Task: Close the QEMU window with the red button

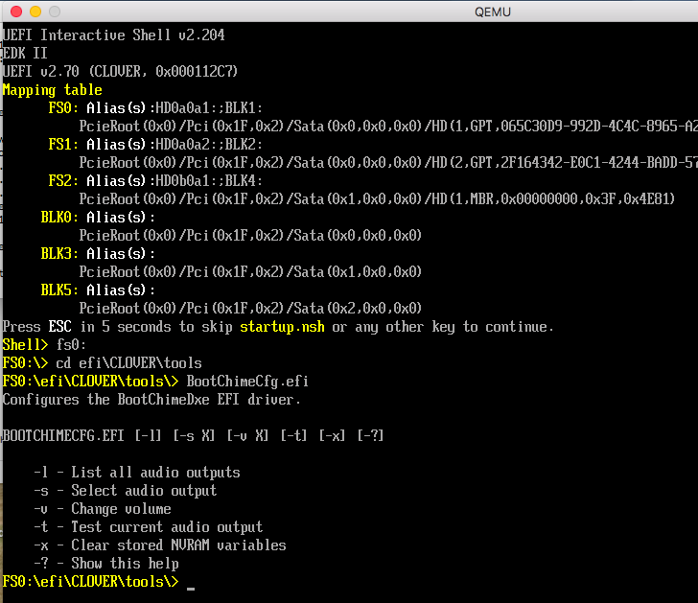Action: pyautogui.click(x=16, y=12)
